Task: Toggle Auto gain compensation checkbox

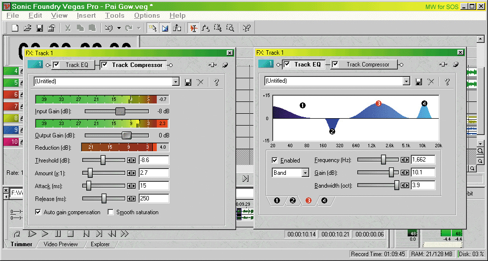Action: pyautogui.click(x=38, y=212)
